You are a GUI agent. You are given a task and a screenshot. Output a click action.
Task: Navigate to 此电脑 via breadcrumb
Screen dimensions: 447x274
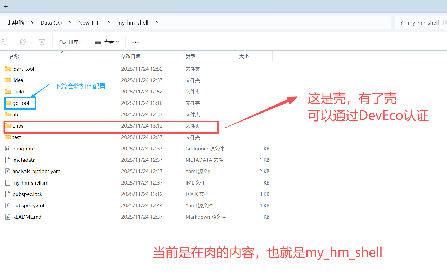coord(16,23)
